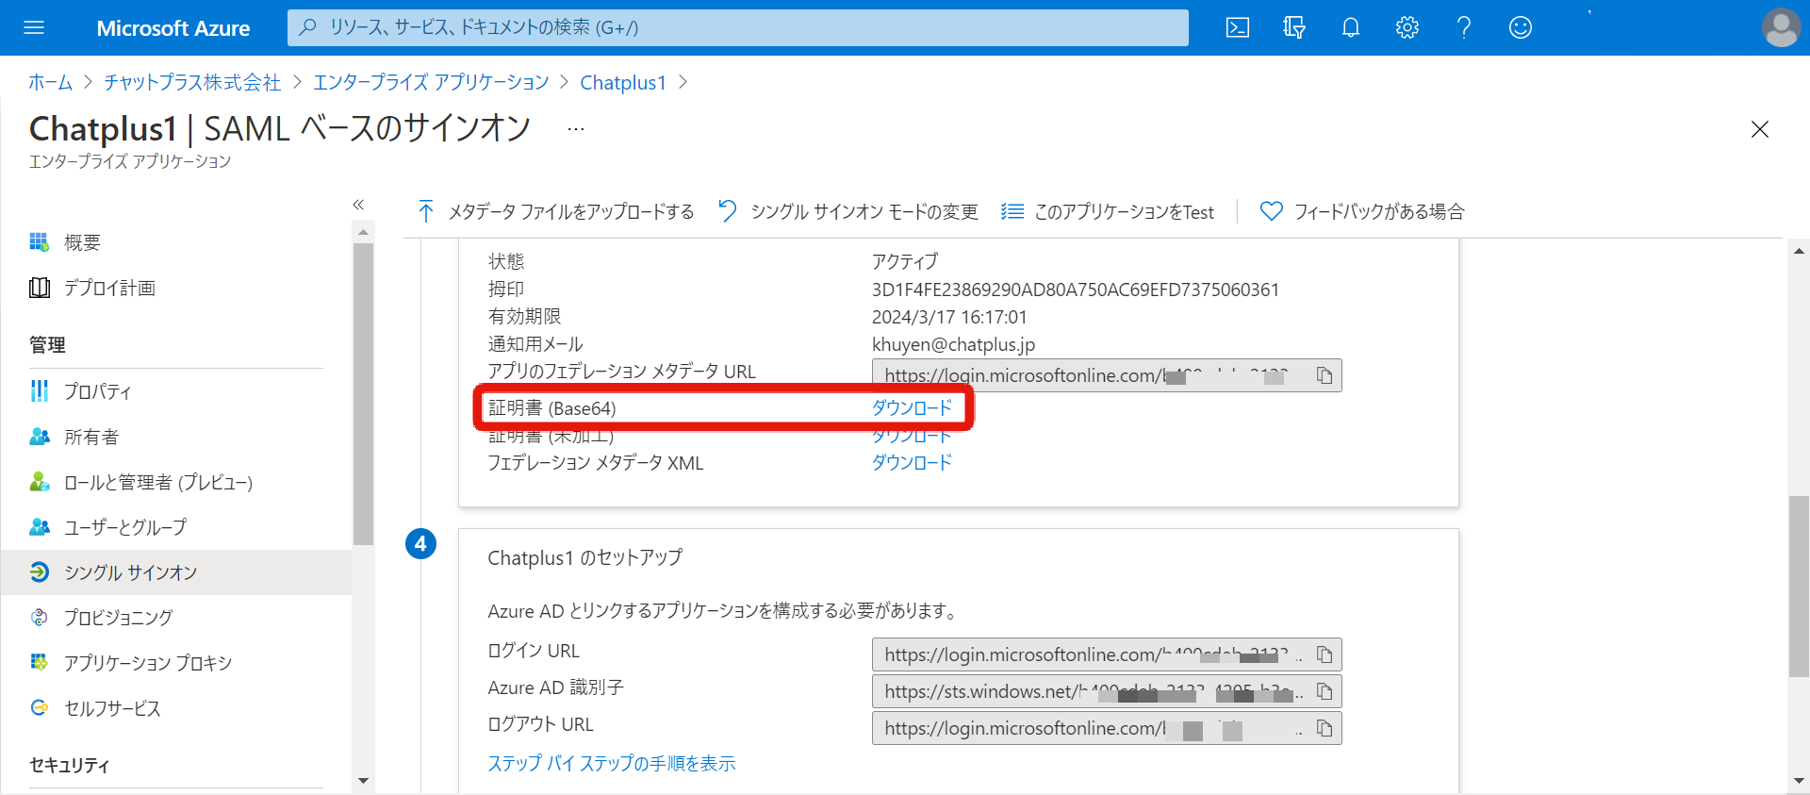
Task: Open portal settings gear
Action: click(x=1407, y=27)
